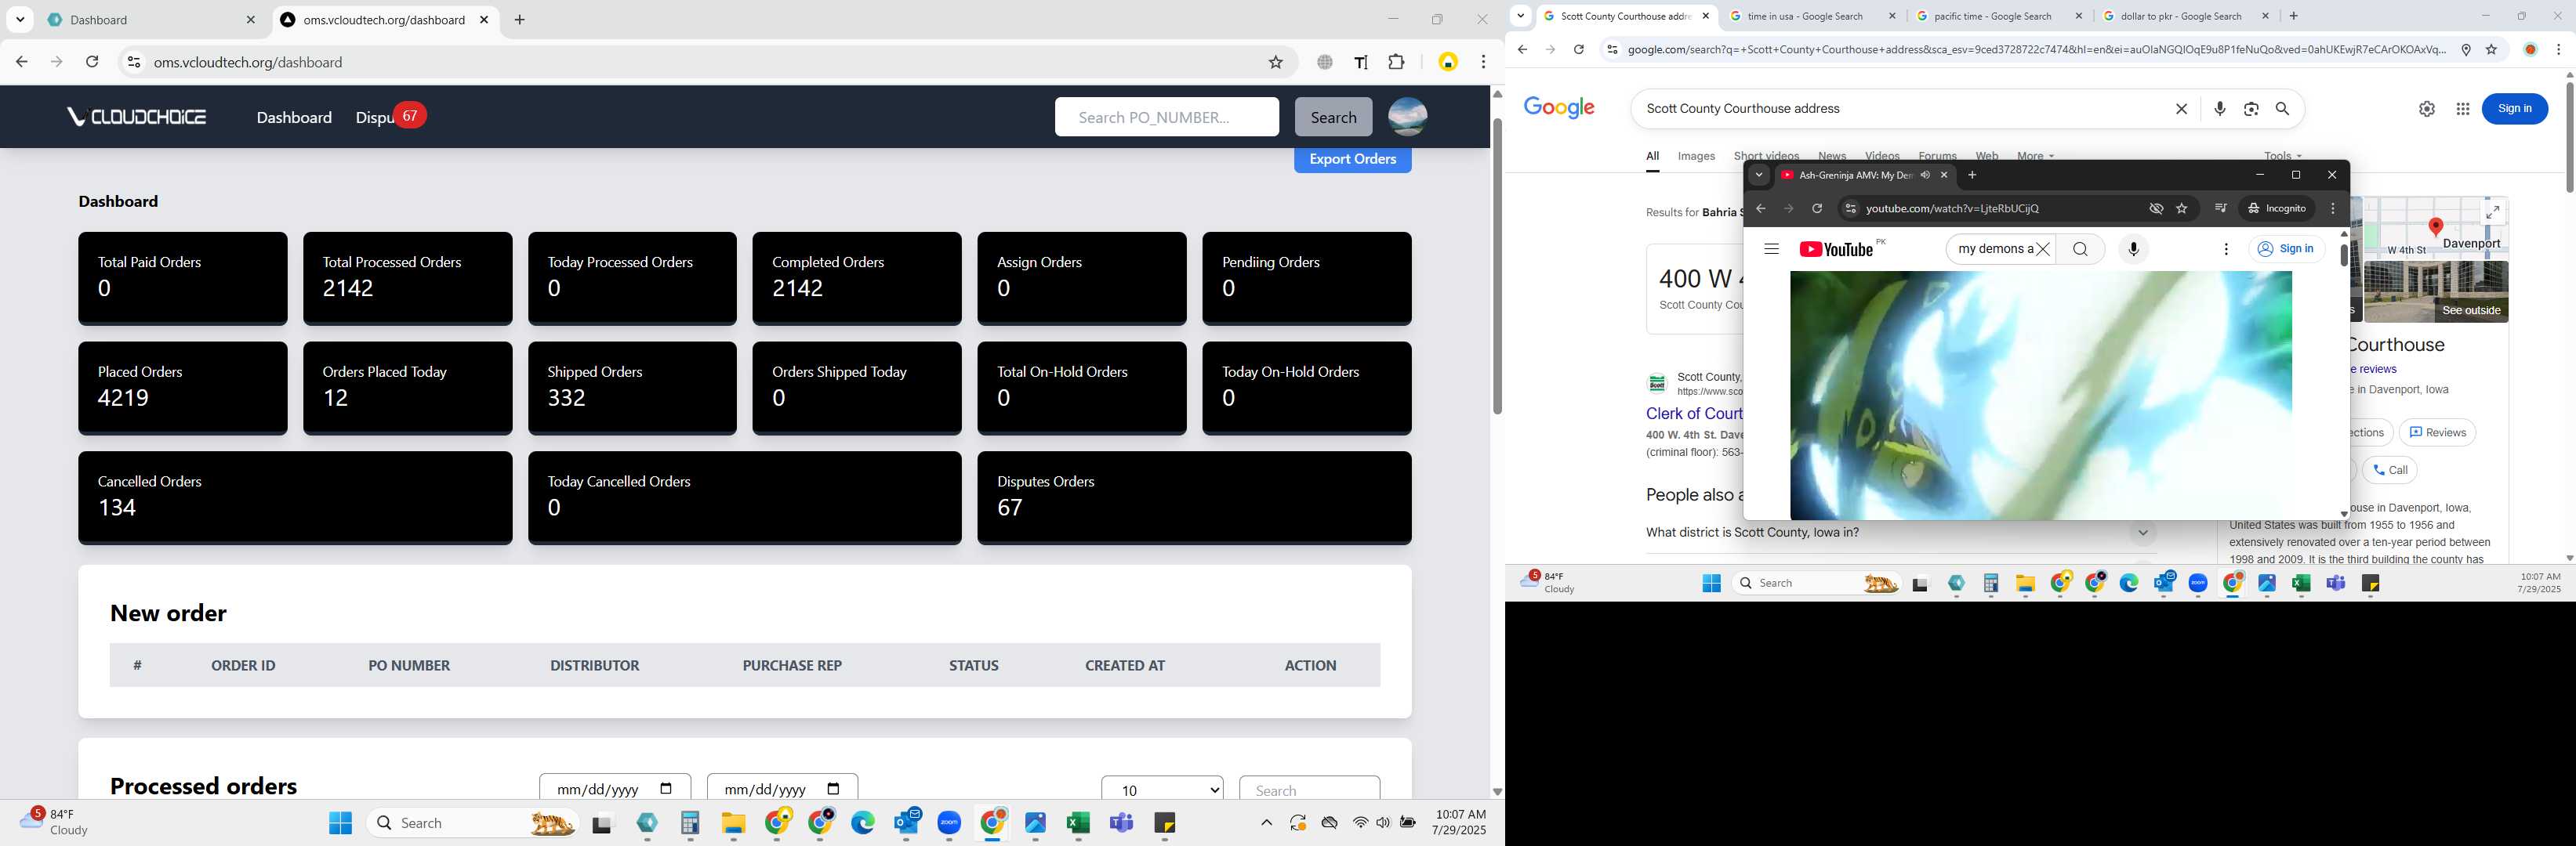Screen dimensions: 2576x846
Task: Open location permission icon in Google address bar
Action: pyautogui.click(x=2466, y=50)
